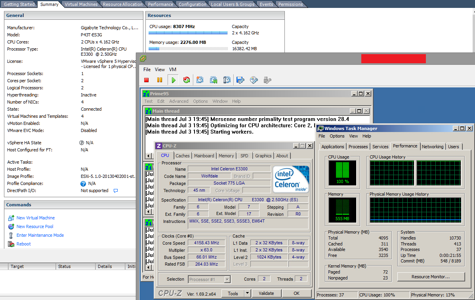The height and width of the screenshot is (300, 475).
Task: Click OK in the CPU-Z window
Action: 297,293
